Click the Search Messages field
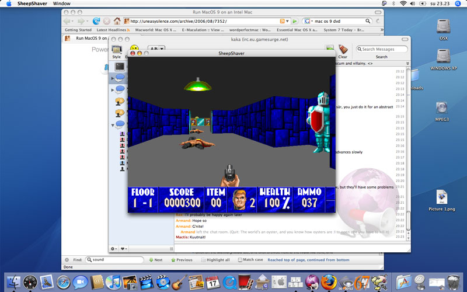467x292 pixels. (x=382, y=49)
